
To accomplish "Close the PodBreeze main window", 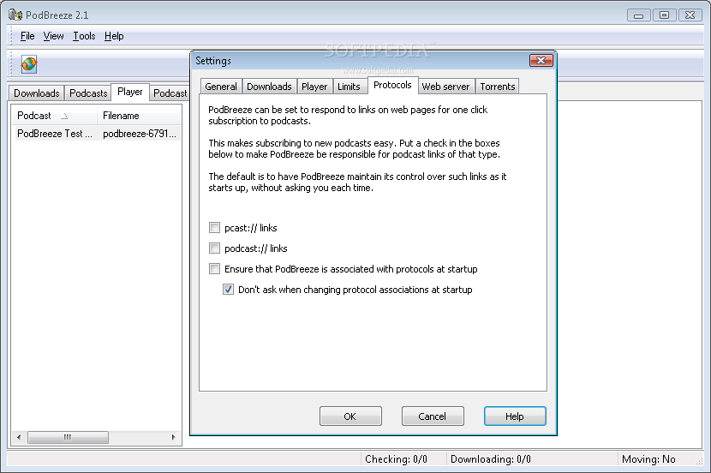I will 690,15.
